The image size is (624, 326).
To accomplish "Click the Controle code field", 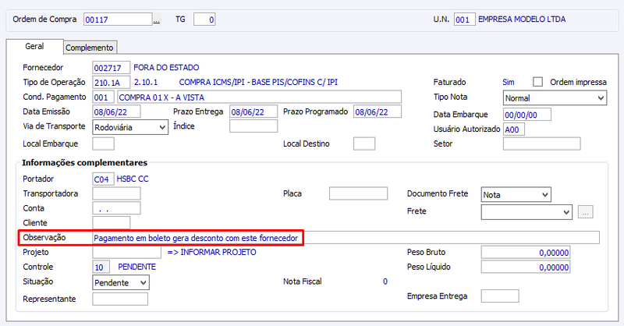I will [101, 267].
